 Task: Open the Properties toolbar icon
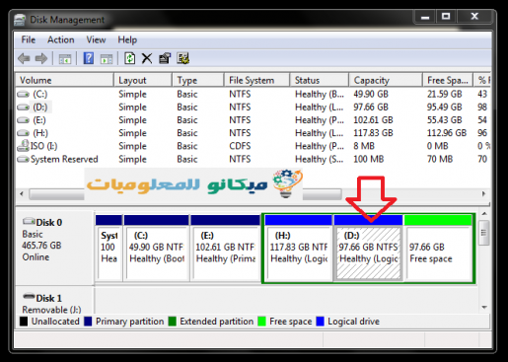[x=165, y=58]
